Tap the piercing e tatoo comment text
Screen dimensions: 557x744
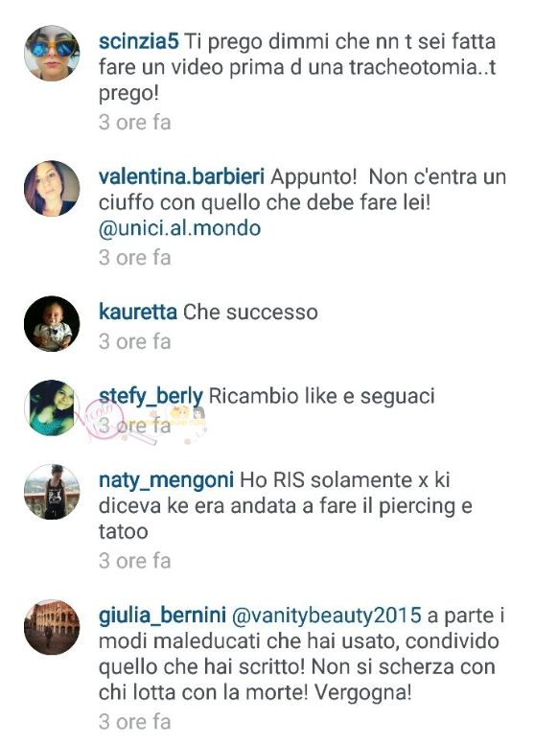[286, 506]
